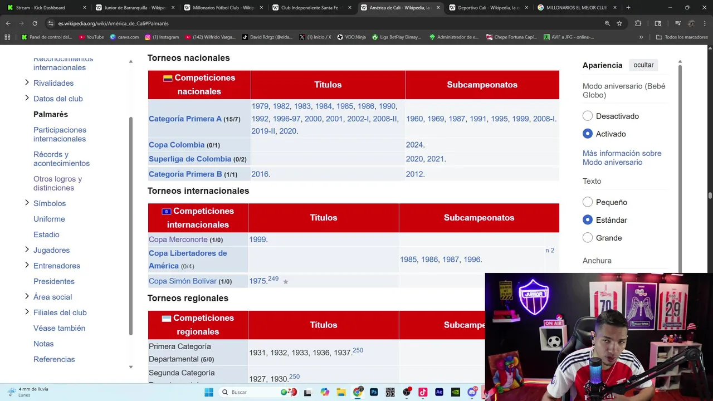
Task: Expand the Rivalidades sidebar section
Action: tap(27, 82)
